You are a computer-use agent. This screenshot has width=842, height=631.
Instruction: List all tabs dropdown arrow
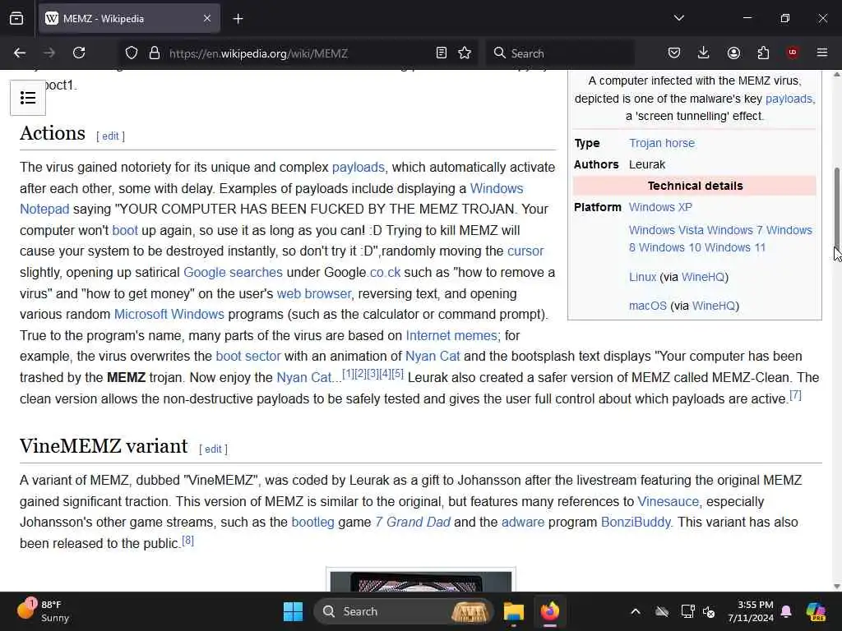click(678, 18)
